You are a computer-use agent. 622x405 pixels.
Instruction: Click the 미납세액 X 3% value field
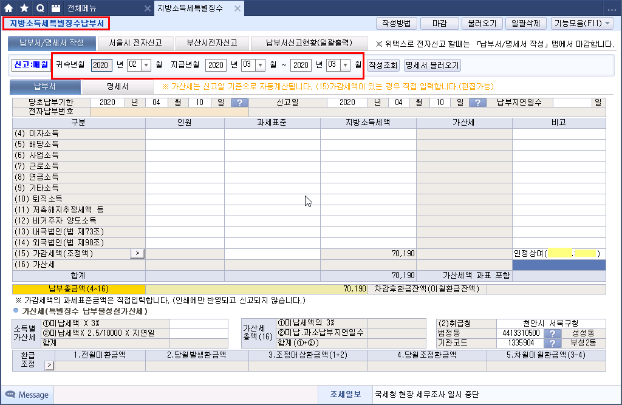point(199,324)
